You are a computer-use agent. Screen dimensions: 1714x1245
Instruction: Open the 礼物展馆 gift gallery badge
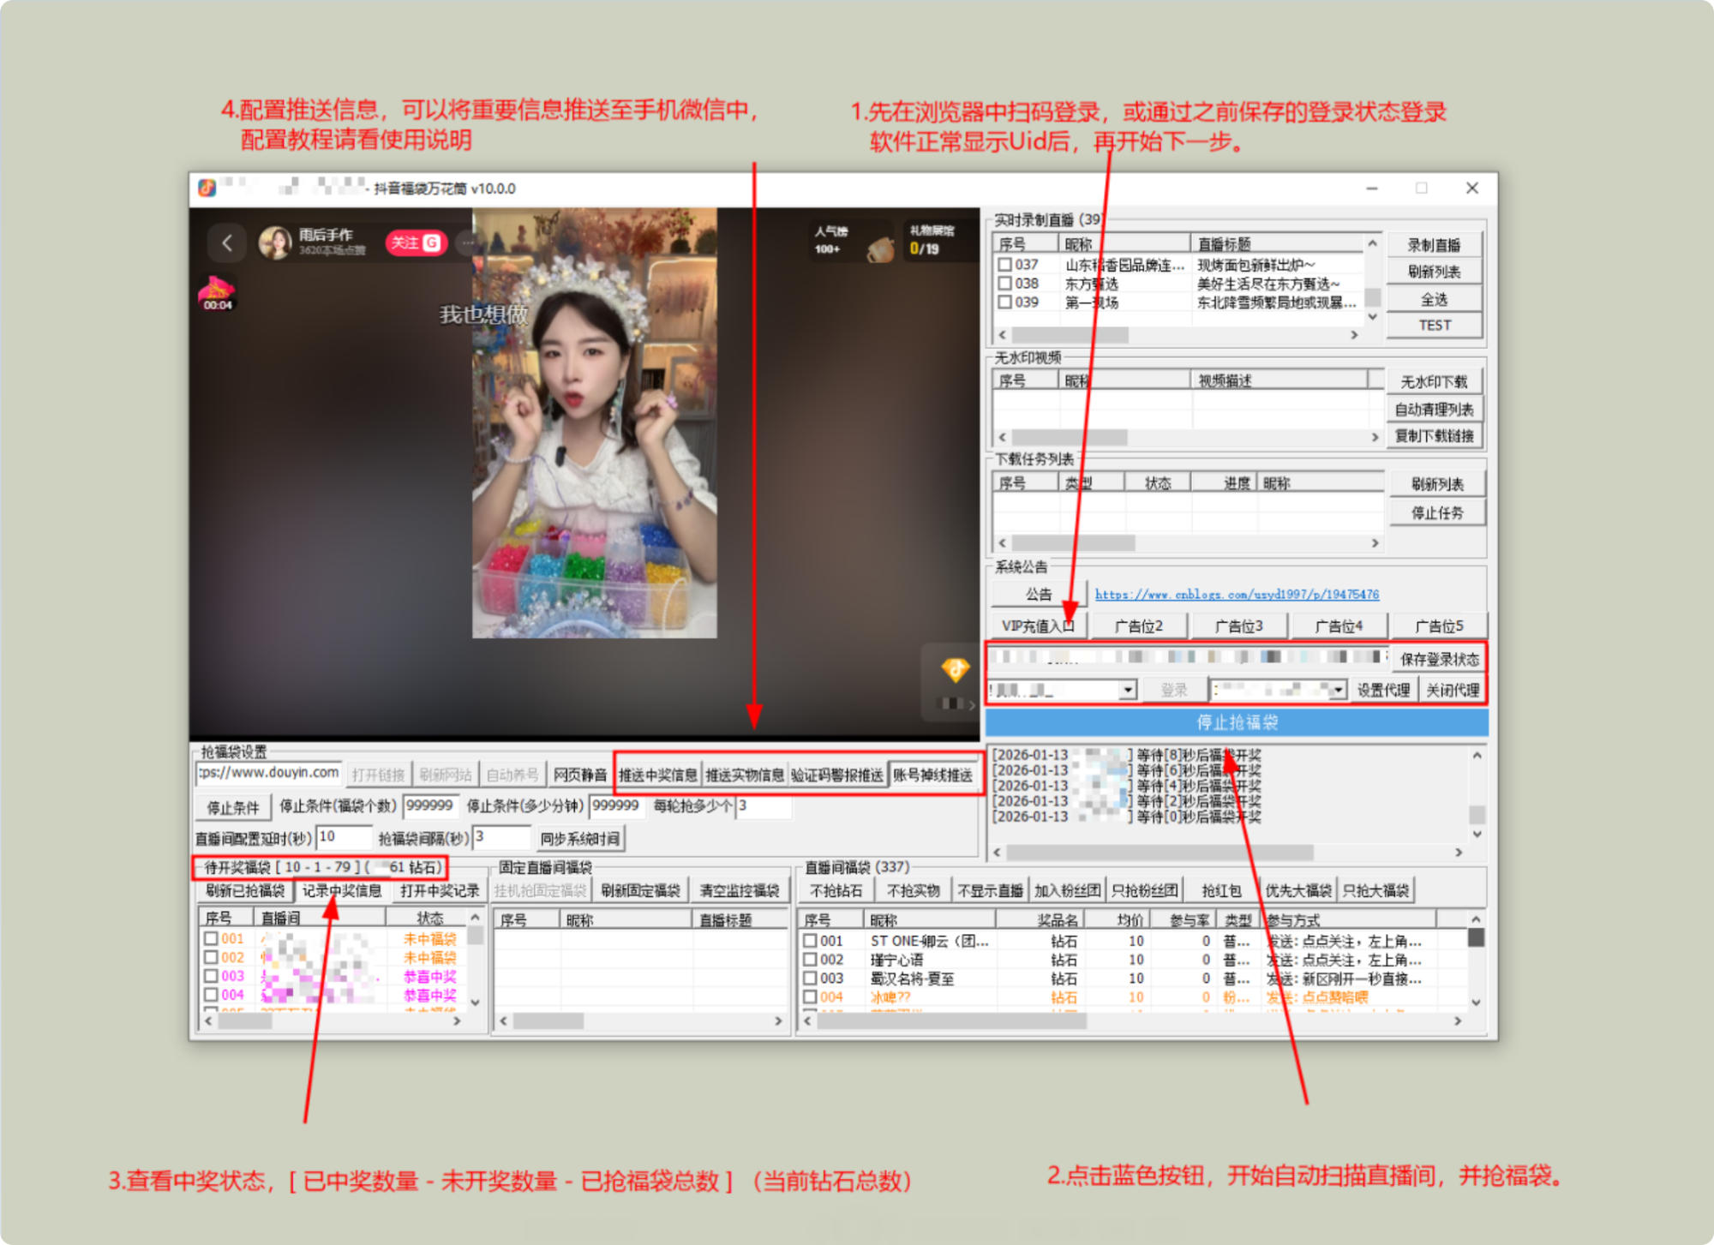pos(932,240)
